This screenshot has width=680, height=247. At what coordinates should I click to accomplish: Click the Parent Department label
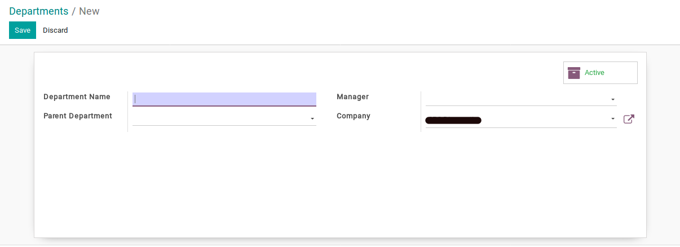[78, 116]
